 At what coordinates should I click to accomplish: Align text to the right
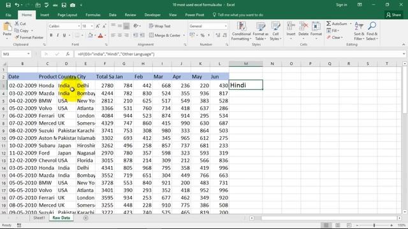pyautogui.click(x=126, y=36)
